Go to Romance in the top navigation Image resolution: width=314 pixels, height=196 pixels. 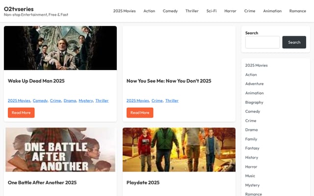(298, 11)
